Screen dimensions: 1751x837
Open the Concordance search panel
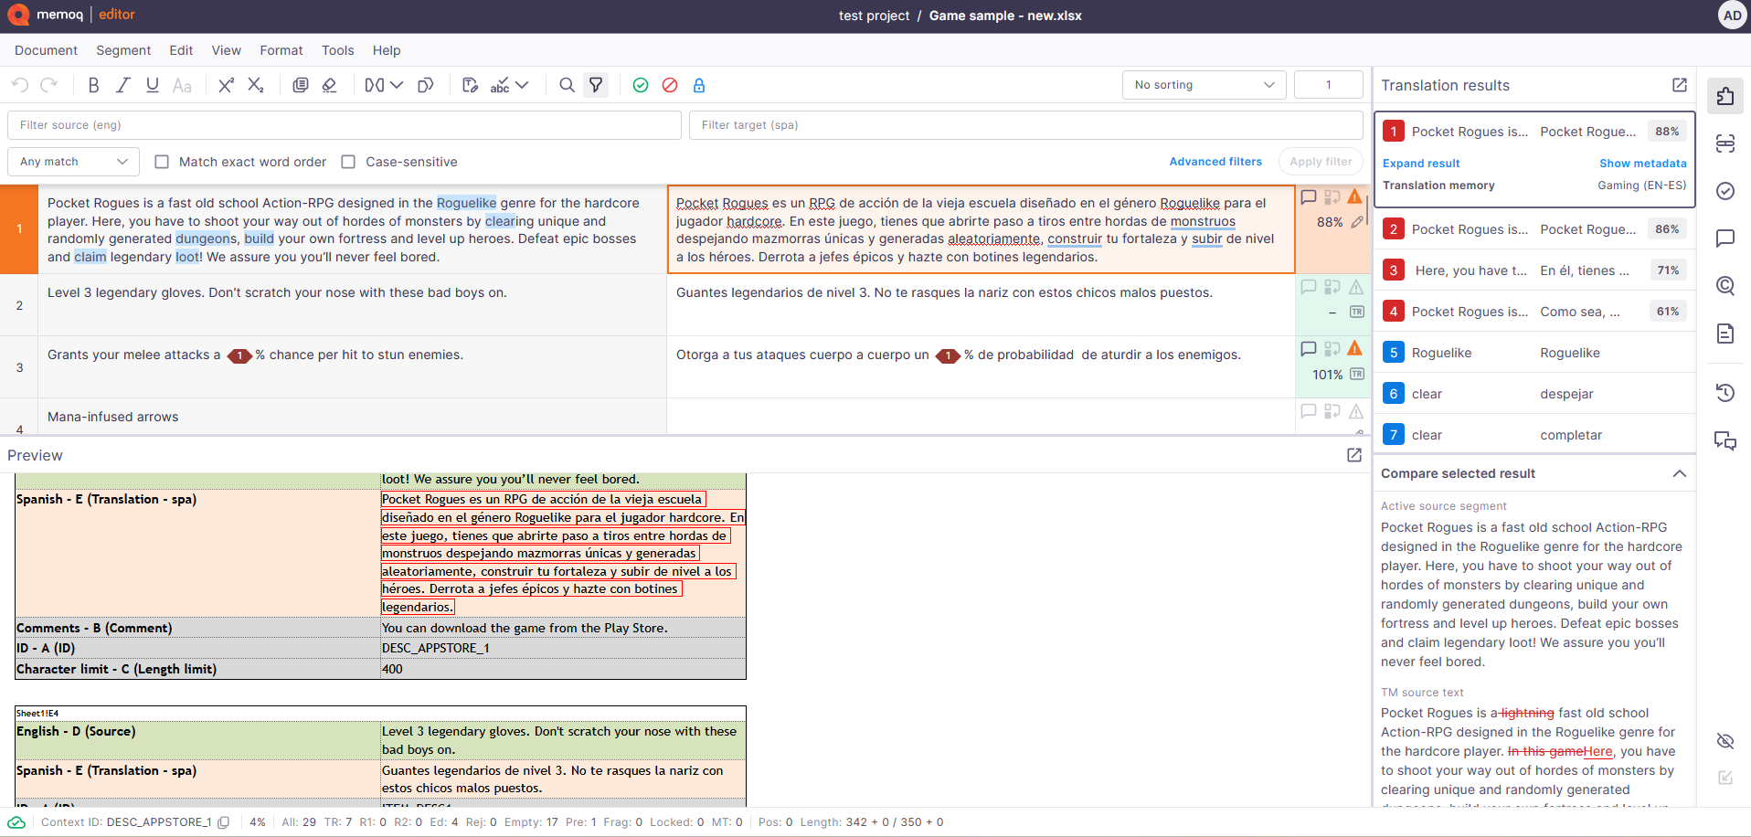coord(1725,286)
